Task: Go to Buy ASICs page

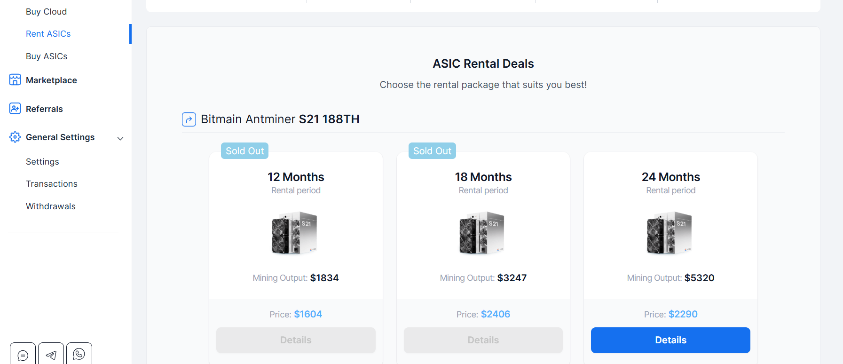Action: click(47, 56)
